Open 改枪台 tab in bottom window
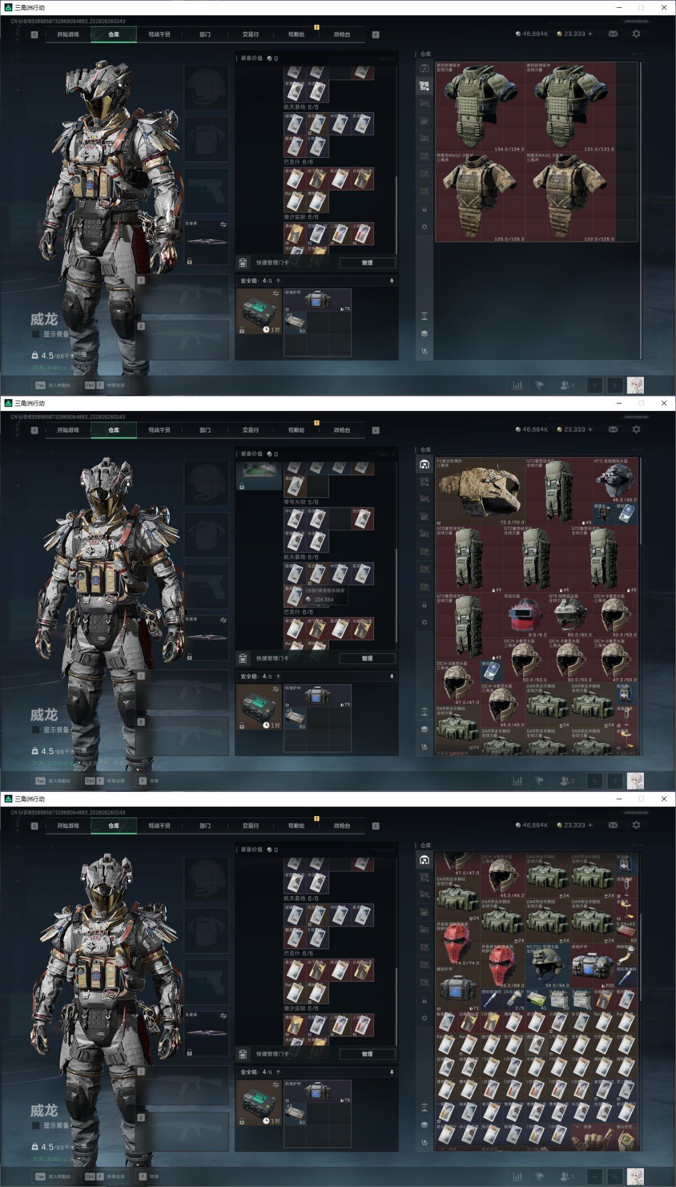 pos(342,826)
